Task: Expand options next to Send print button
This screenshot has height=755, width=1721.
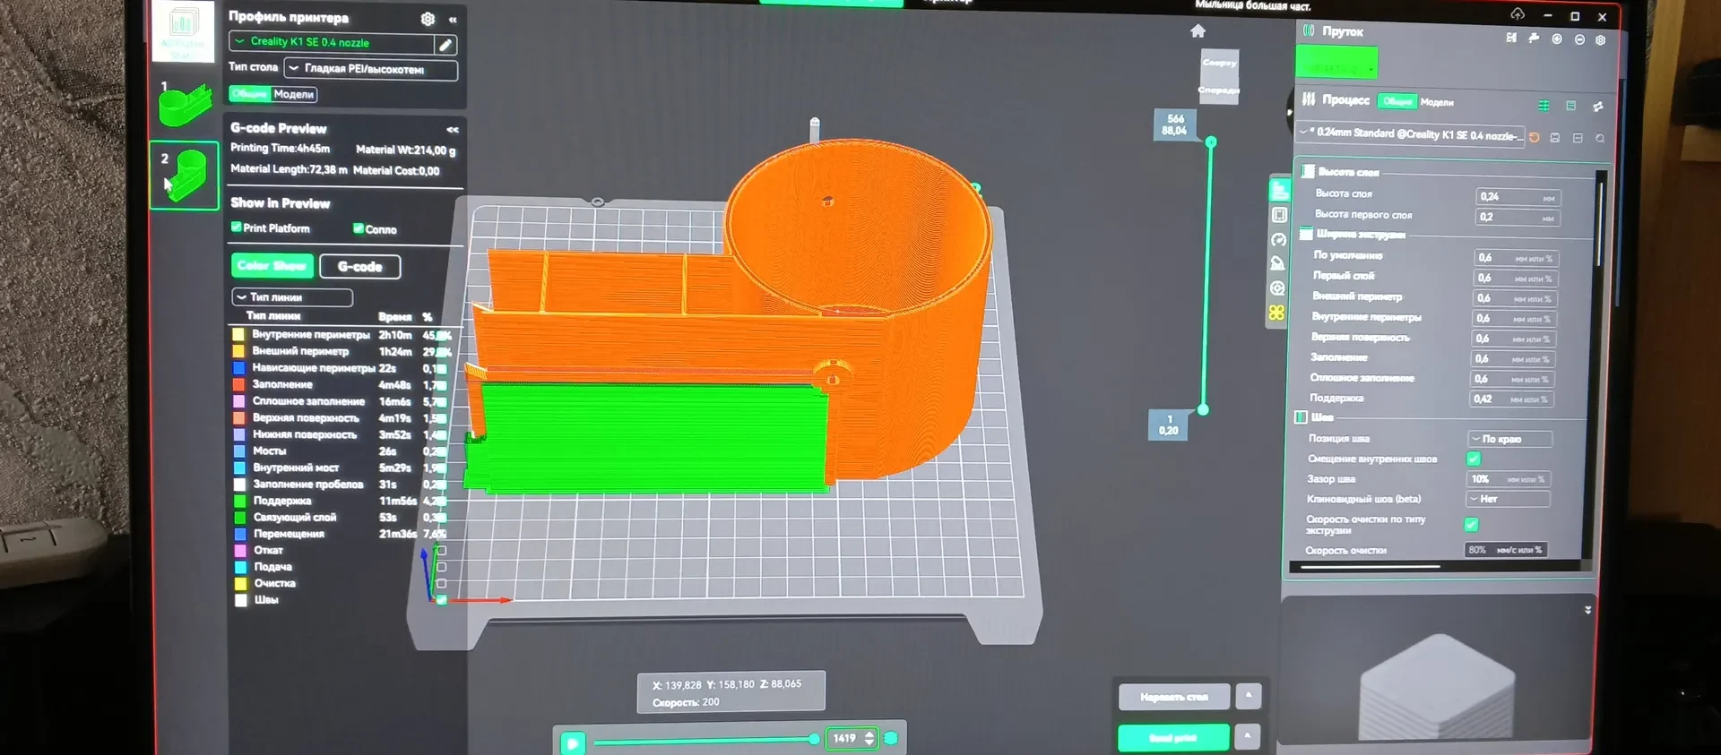Action: click(1246, 736)
